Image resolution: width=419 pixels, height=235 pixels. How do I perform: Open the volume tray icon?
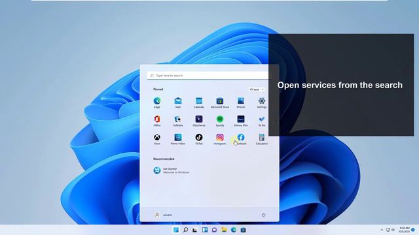click(393, 230)
